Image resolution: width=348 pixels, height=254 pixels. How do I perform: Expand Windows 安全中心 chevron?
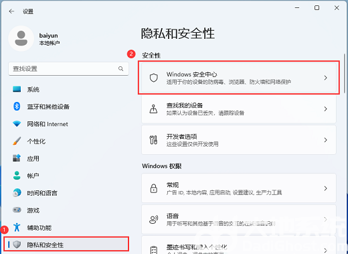point(325,78)
